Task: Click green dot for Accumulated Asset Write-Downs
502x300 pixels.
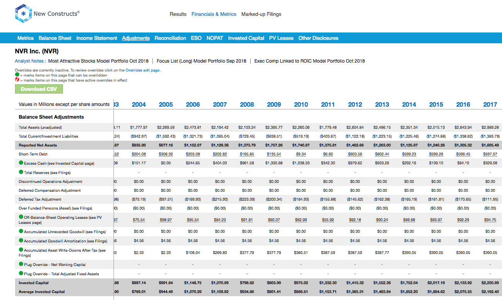Action: (x=21, y=250)
